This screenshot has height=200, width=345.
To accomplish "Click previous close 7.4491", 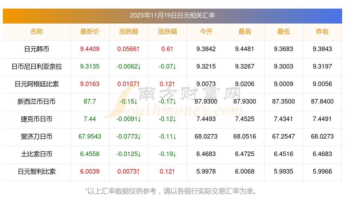I will point(322,119).
